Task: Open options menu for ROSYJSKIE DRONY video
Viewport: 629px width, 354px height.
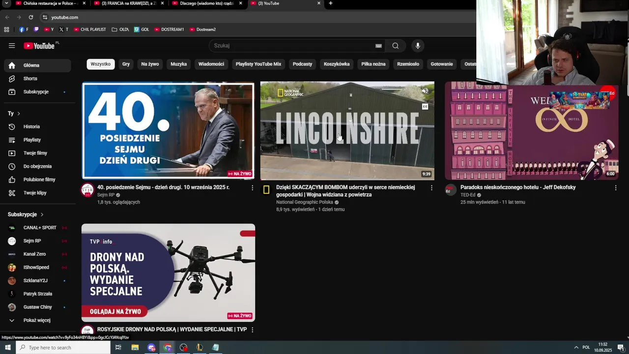Action: (x=253, y=330)
